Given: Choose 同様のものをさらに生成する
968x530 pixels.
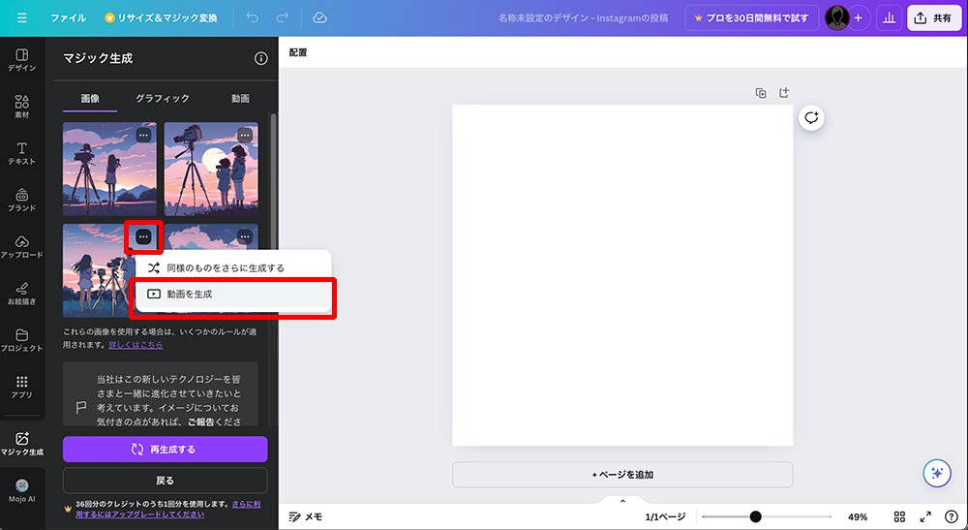Looking at the screenshot, I should click(x=233, y=268).
